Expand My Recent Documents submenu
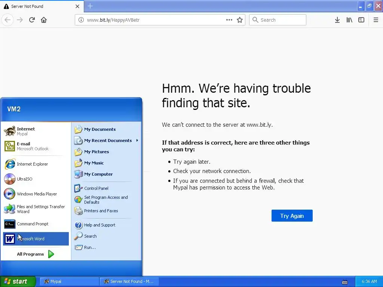This screenshot has height=287, width=383. coord(106,141)
